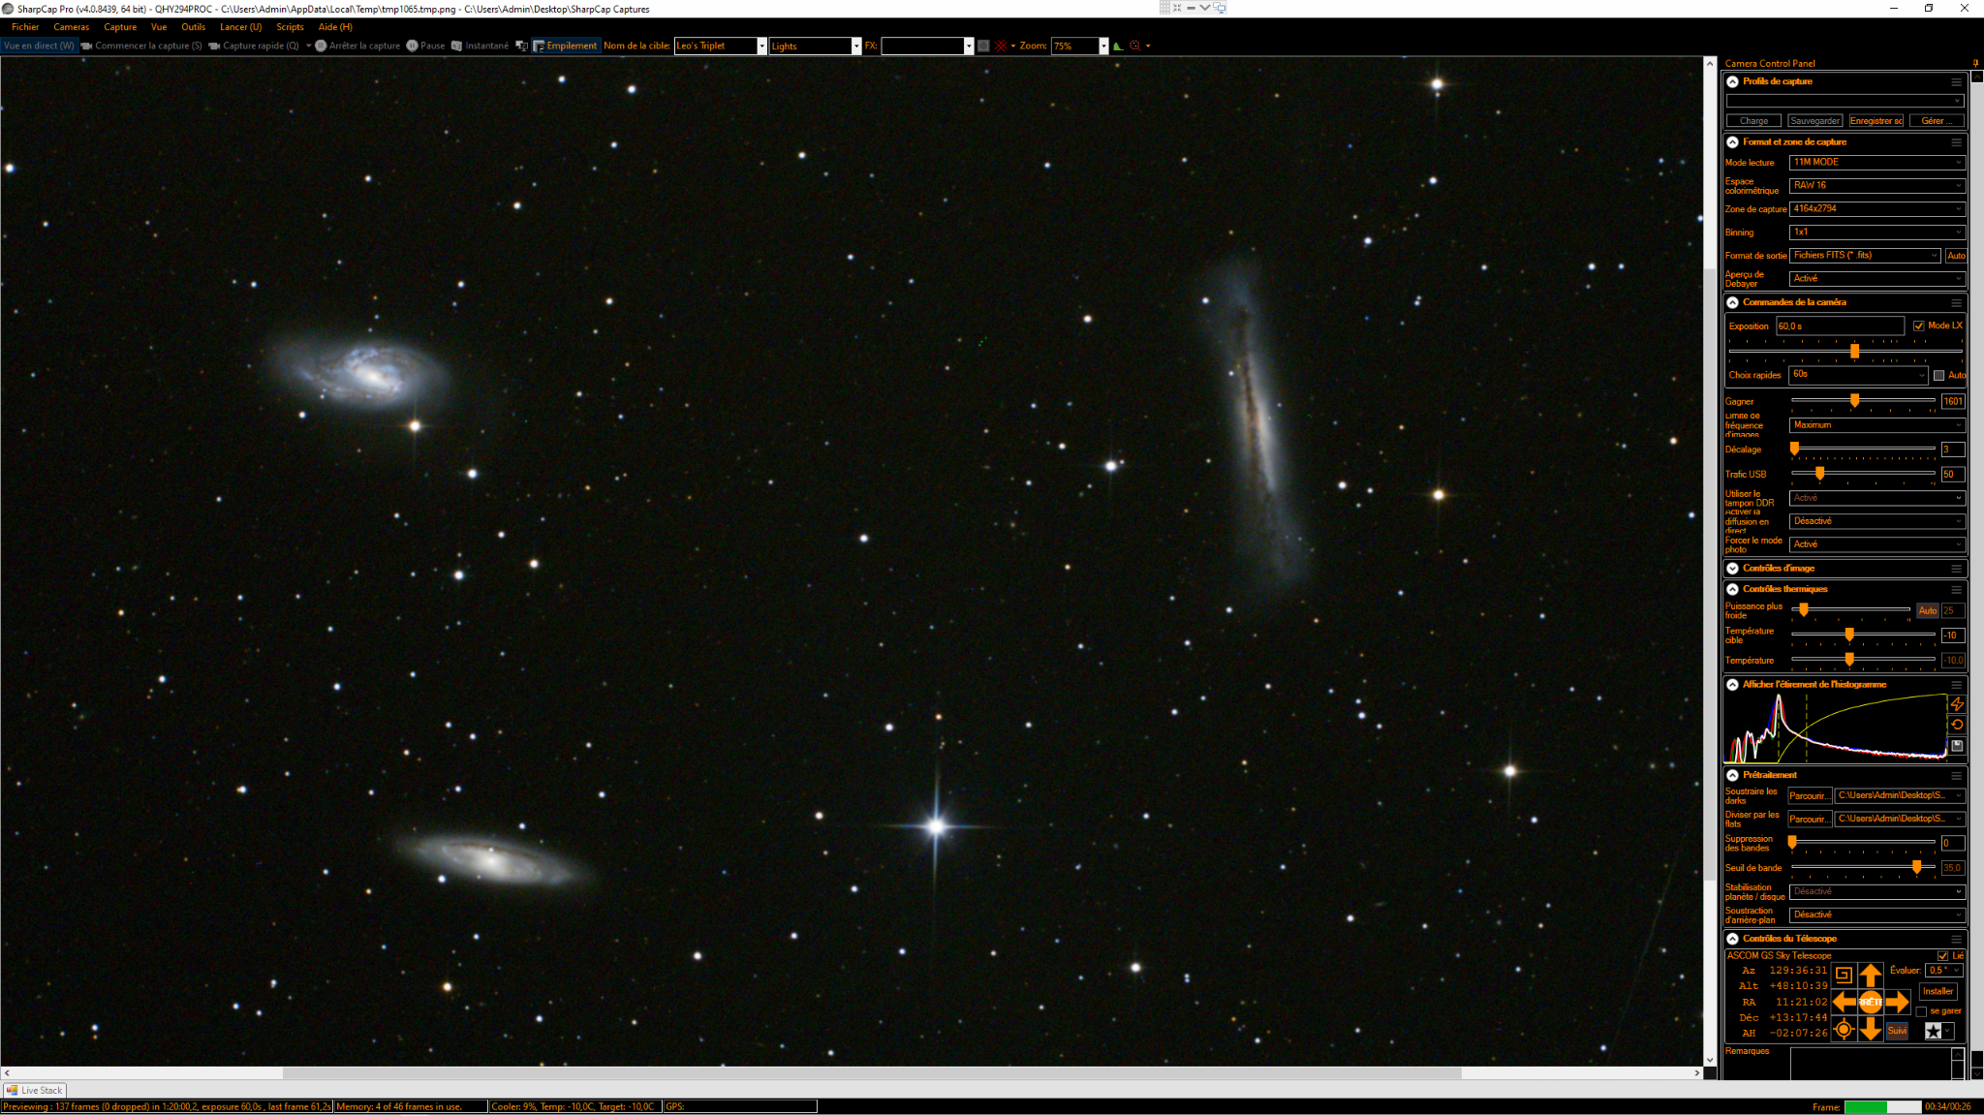Open the Zoom percentage dropdown
This screenshot has height=1116, width=1984.
click(1103, 46)
